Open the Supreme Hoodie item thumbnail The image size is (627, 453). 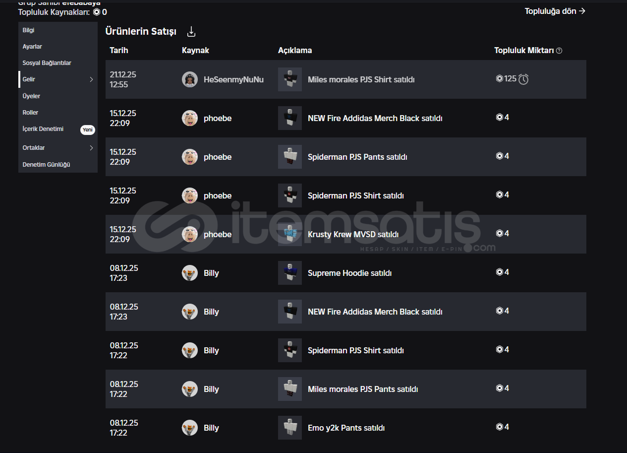coord(290,273)
